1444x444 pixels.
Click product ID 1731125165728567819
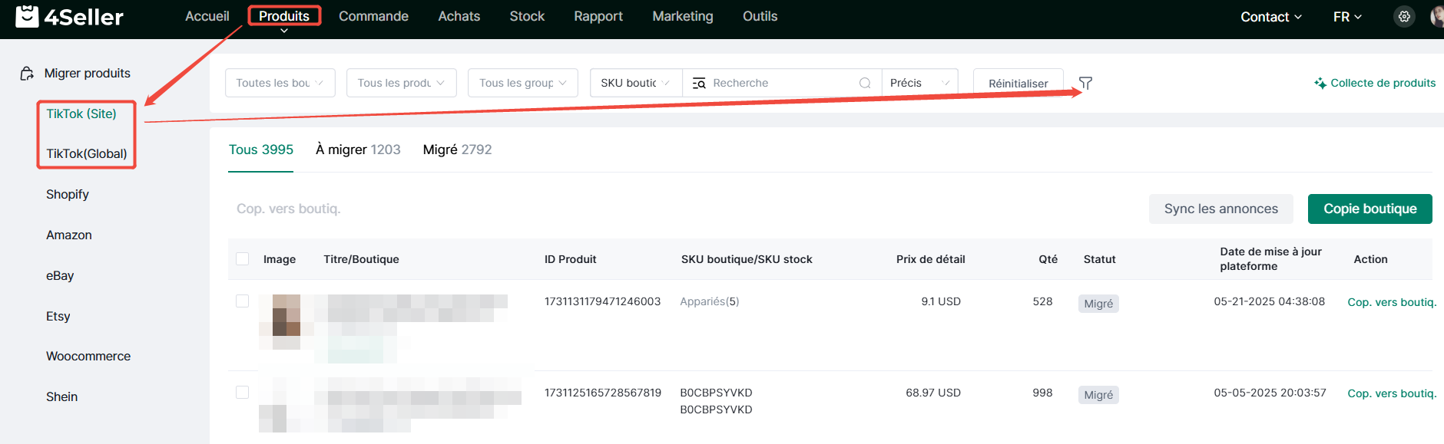coord(603,393)
